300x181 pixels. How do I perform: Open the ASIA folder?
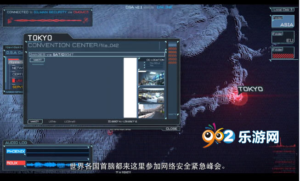pyautogui.click(x=283, y=21)
